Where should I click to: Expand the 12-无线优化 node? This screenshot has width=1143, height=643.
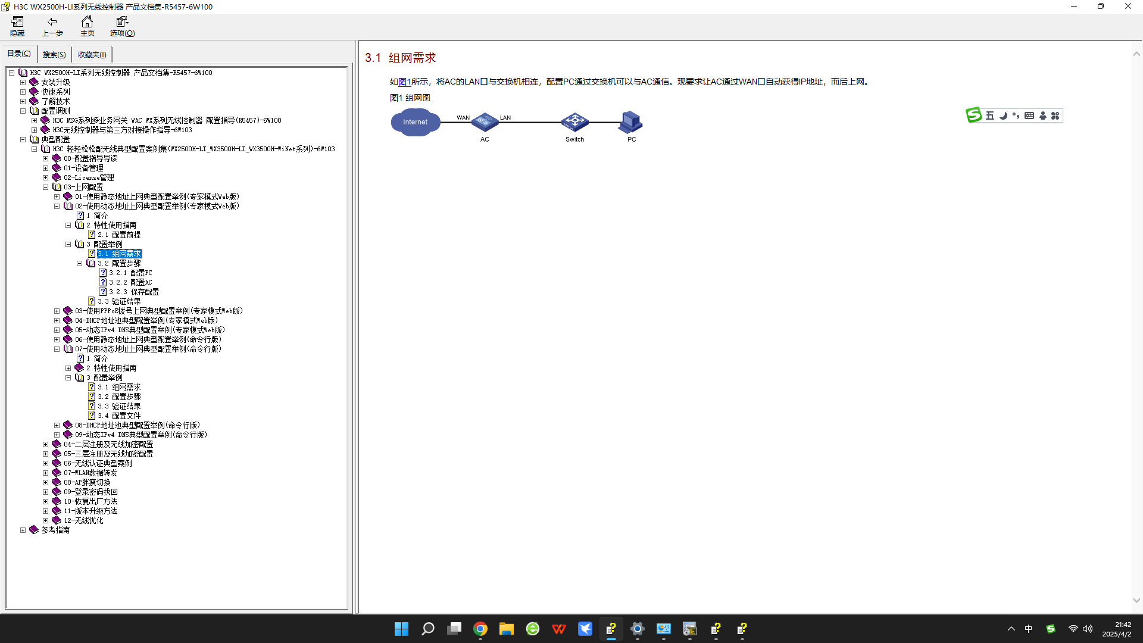tap(46, 520)
